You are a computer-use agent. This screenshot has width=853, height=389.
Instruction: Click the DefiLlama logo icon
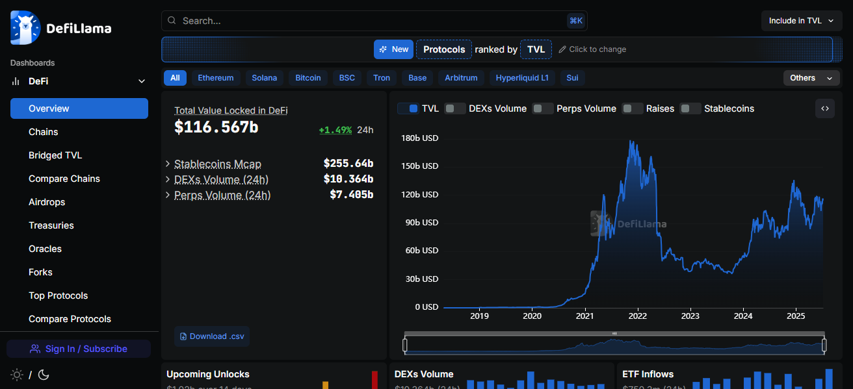click(x=25, y=28)
